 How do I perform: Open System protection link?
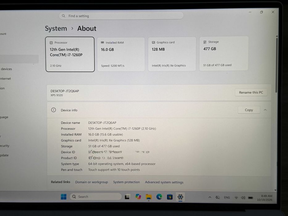click(x=126, y=182)
